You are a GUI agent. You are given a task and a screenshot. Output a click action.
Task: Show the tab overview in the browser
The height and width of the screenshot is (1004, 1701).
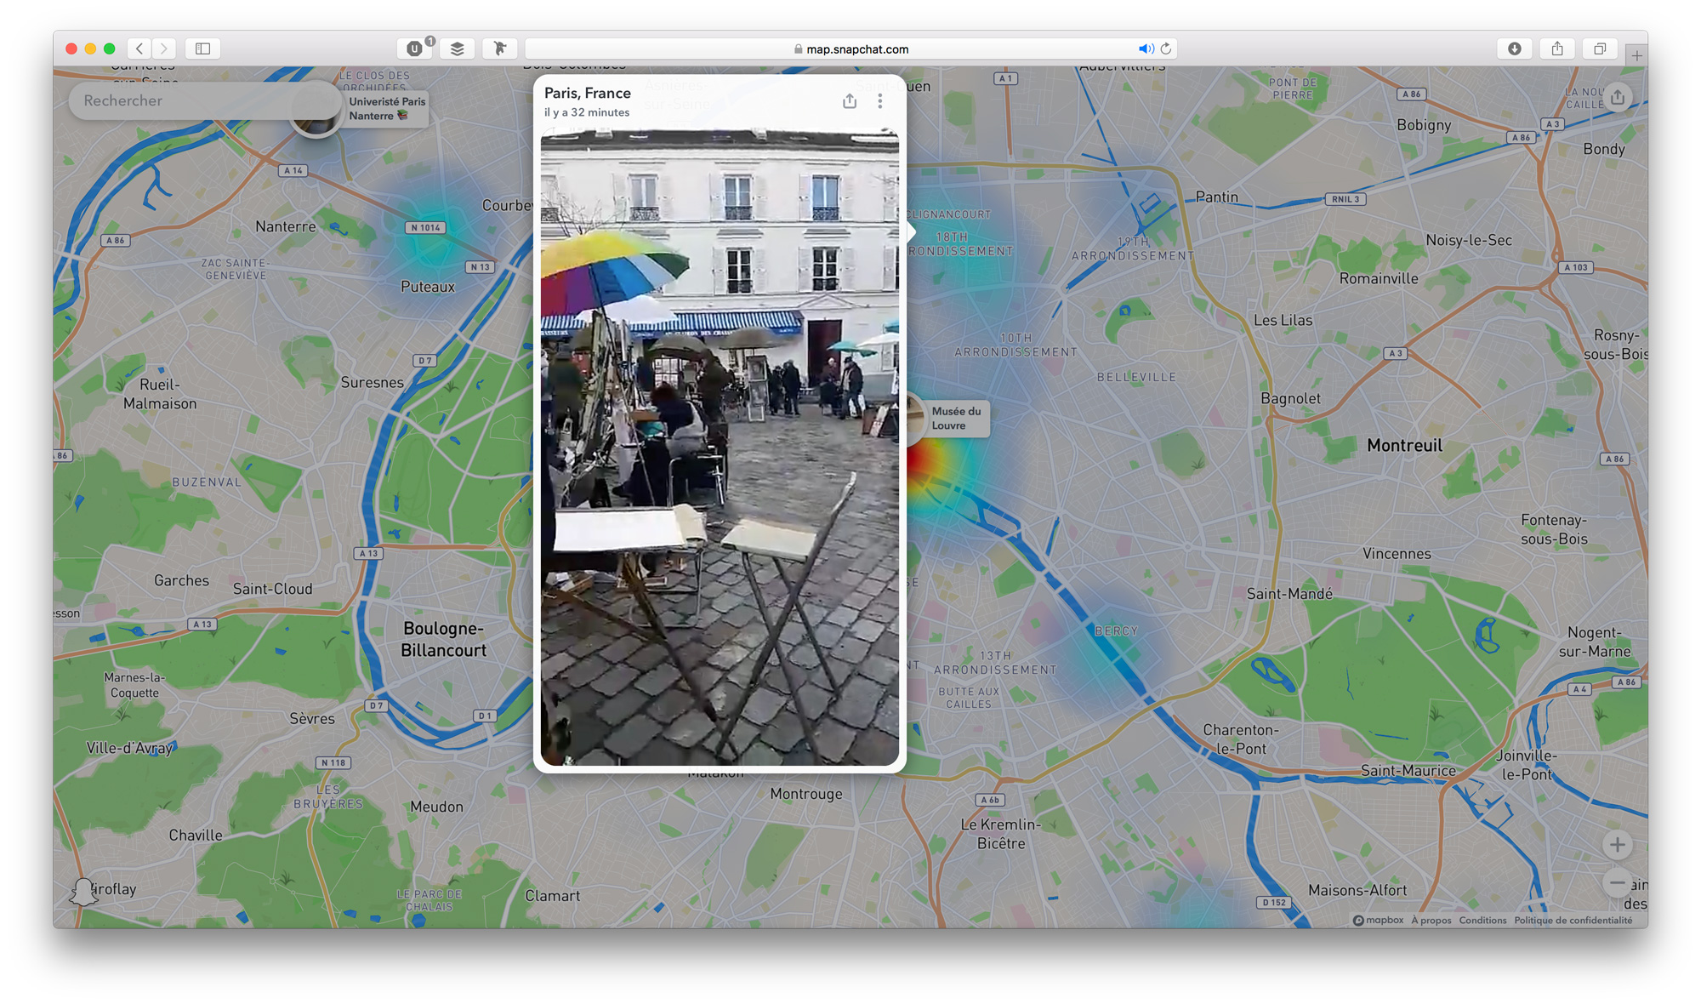pyautogui.click(x=1600, y=48)
